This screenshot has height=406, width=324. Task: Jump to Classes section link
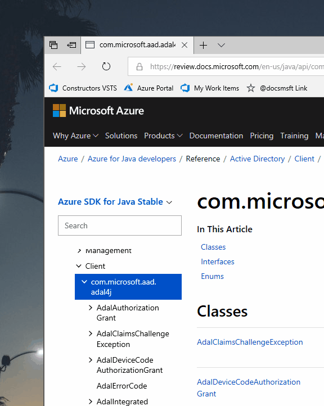click(213, 247)
